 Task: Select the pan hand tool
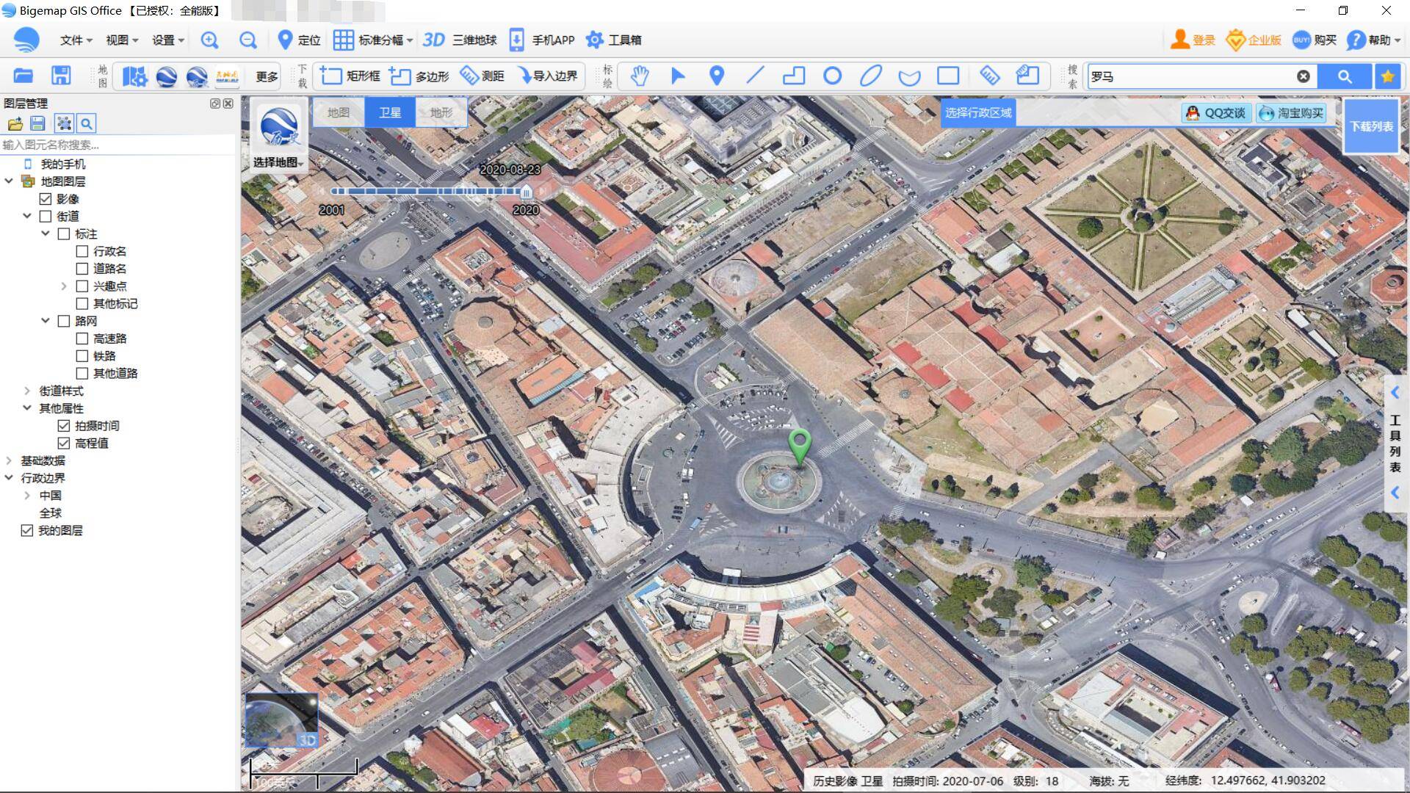pyautogui.click(x=640, y=76)
